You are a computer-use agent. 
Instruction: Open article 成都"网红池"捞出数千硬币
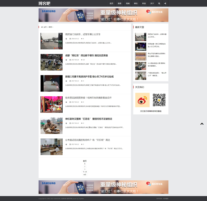[86, 55]
